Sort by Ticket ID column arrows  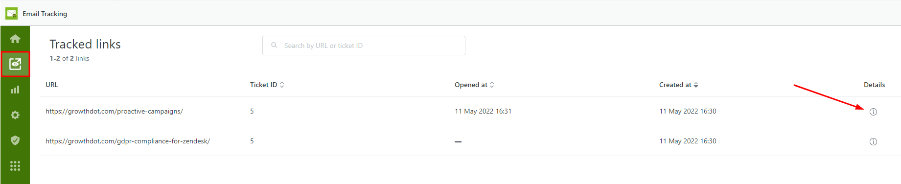pyautogui.click(x=282, y=85)
